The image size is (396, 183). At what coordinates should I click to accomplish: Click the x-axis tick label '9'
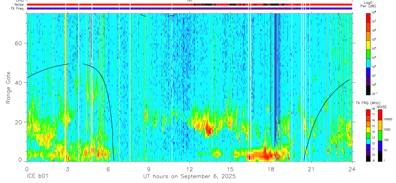[149, 169]
